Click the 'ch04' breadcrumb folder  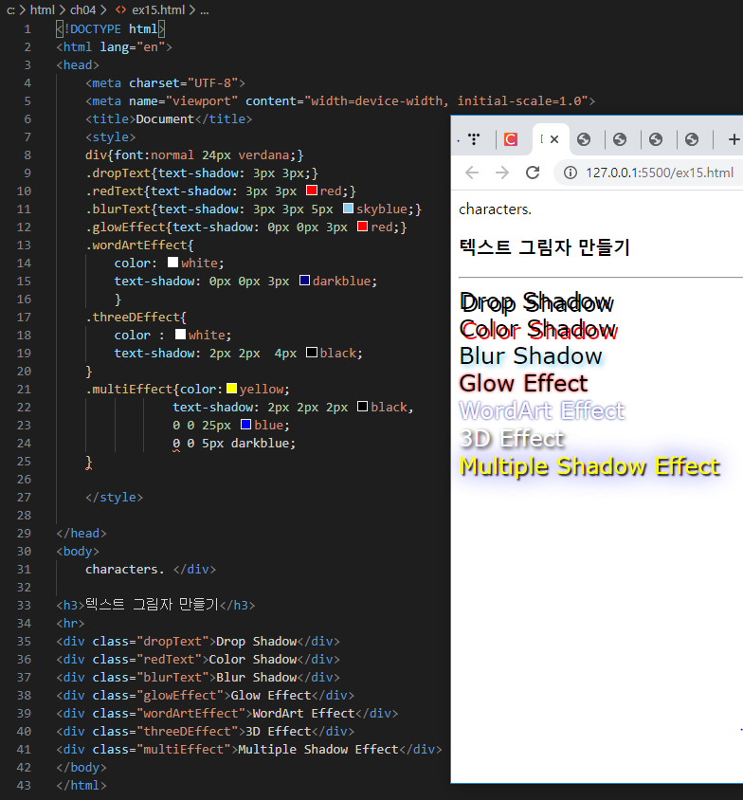pos(83,10)
